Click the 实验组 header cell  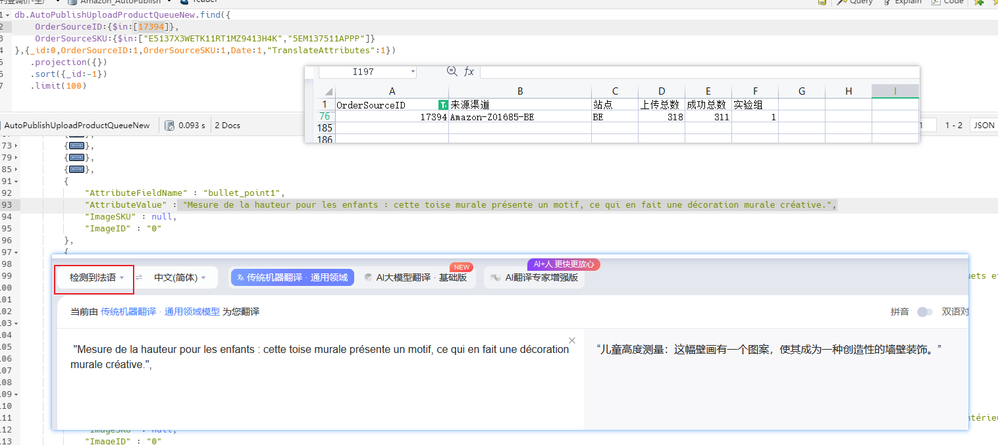[755, 105]
